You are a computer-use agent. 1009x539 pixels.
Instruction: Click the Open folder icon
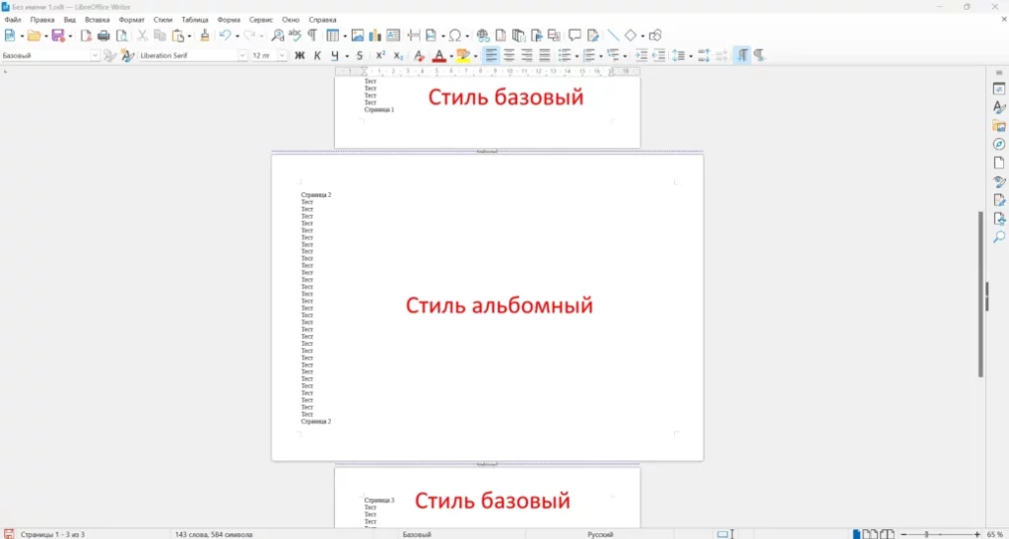point(34,35)
